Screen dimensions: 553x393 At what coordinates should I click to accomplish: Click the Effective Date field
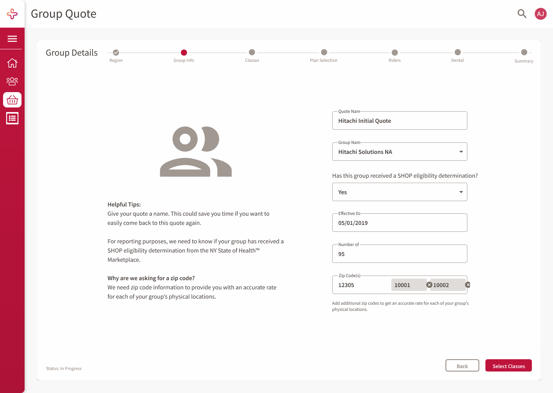click(x=400, y=223)
